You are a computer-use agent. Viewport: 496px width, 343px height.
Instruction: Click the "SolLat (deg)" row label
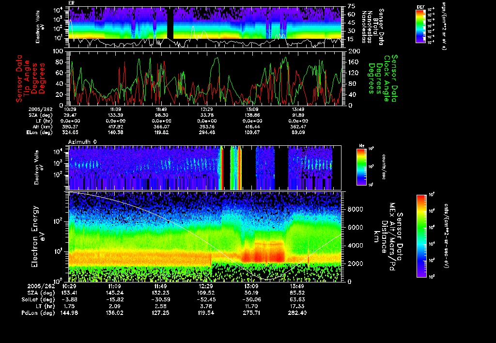pos(38,300)
